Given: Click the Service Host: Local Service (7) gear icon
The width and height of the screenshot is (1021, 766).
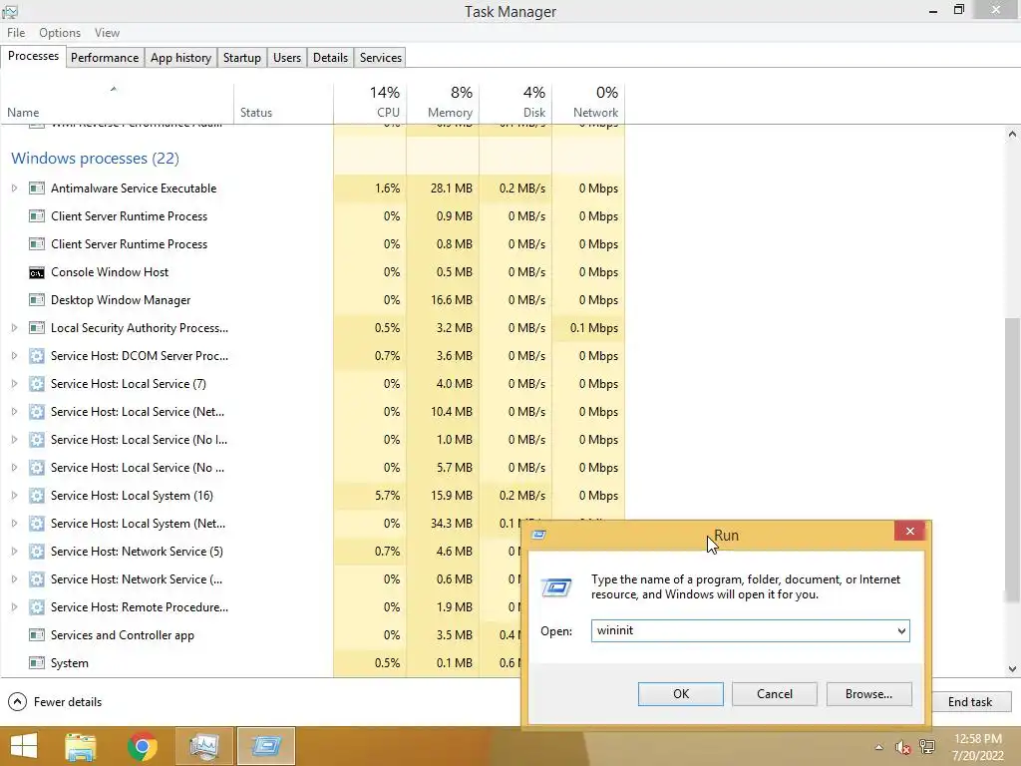Looking at the screenshot, I should tap(37, 384).
